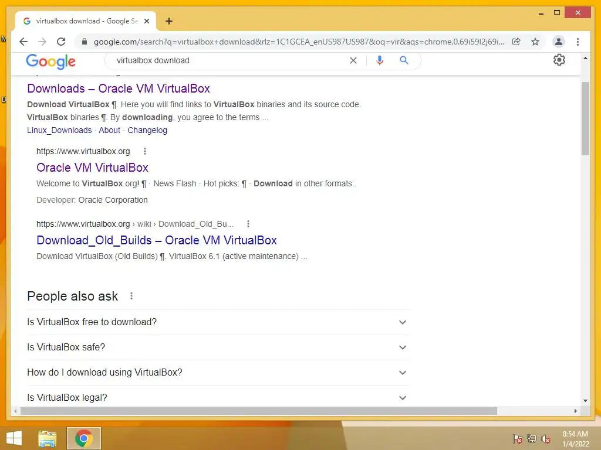Image resolution: width=601 pixels, height=450 pixels.
Task: Bookmark this page with the star icon
Action: 535,42
